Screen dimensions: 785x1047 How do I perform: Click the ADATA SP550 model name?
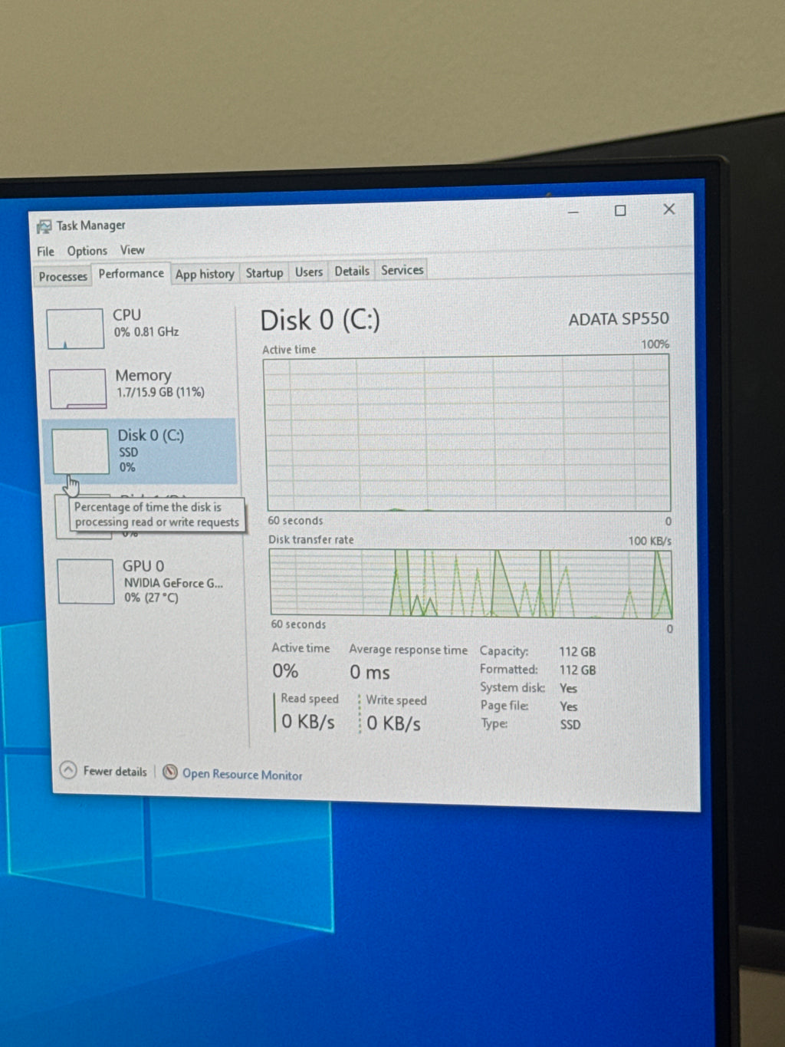click(x=619, y=319)
